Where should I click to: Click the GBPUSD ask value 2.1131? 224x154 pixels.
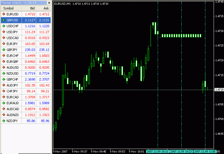pyautogui.click(x=44, y=20)
